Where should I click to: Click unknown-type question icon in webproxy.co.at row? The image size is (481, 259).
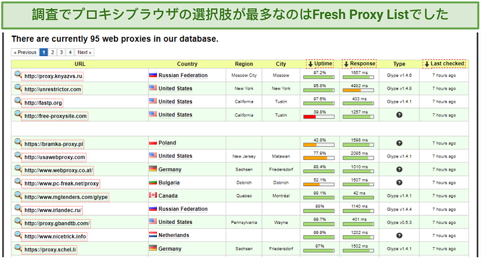click(399, 169)
